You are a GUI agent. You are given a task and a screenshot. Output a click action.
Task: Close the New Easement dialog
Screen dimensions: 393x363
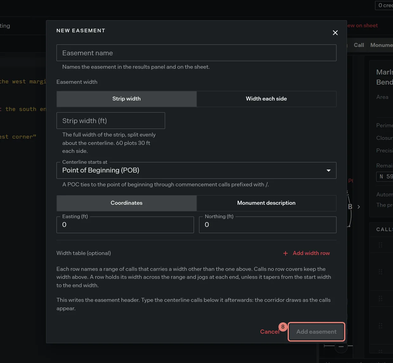335,33
